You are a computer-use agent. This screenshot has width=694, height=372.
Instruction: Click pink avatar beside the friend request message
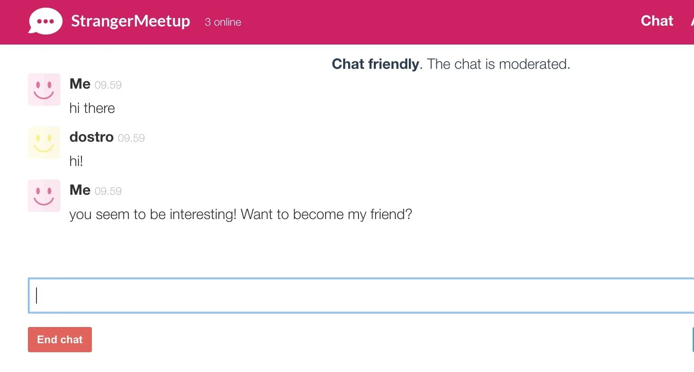click(x=44, y=196)
